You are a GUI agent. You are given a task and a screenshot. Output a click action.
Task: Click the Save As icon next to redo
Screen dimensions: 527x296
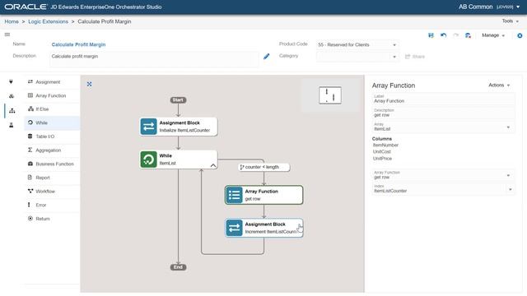click(x=468, y=35)
